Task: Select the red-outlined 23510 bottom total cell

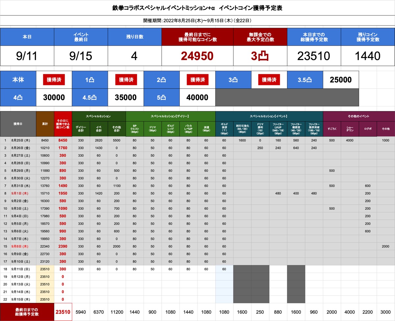Action: [x=63, y=312]
